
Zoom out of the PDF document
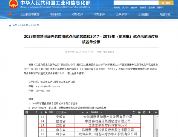83,112
